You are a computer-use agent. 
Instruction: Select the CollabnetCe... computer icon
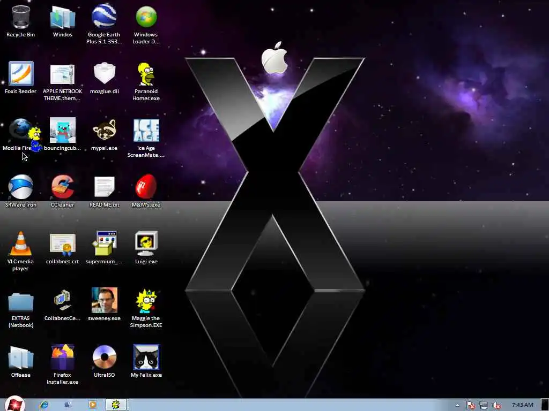[x=62, y=300]
